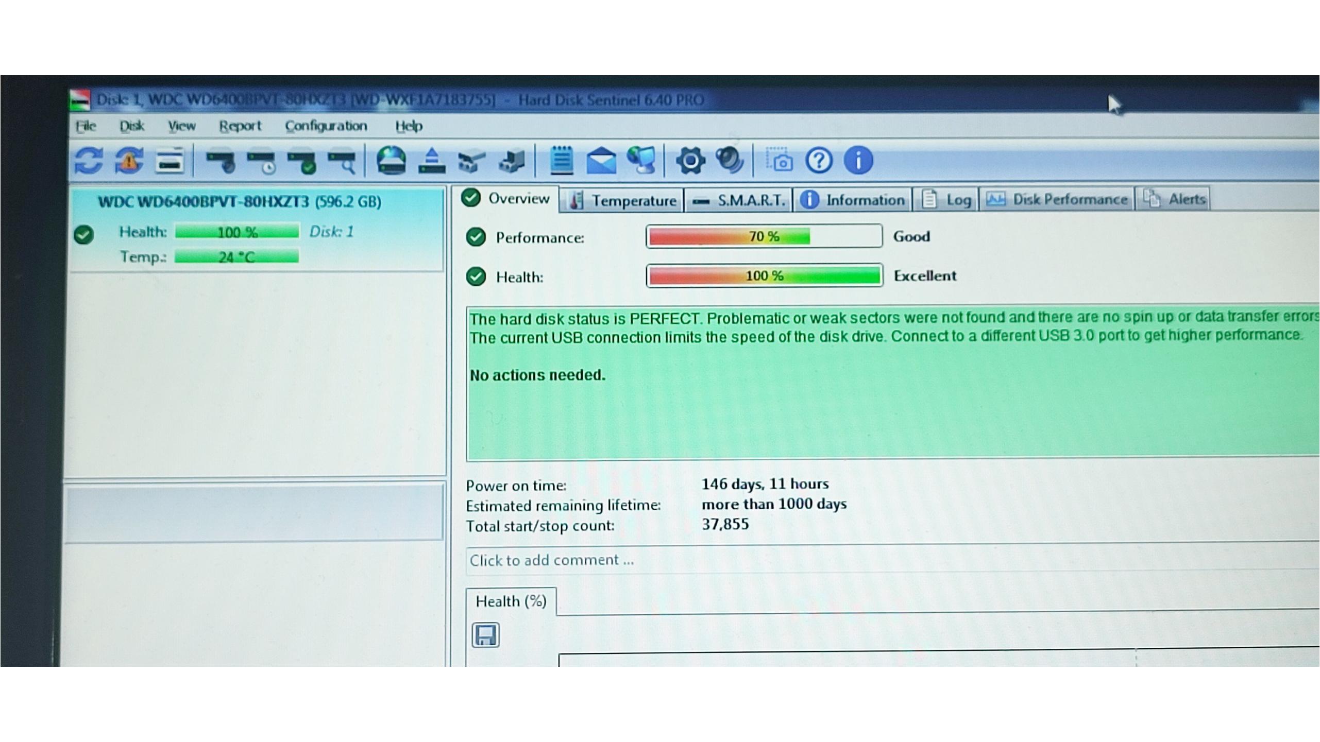Image resolution: width=1320 pixels, height=742 pixels.
Task: Open the Disk Performance tab
Action: click(x=1057, y=199)
